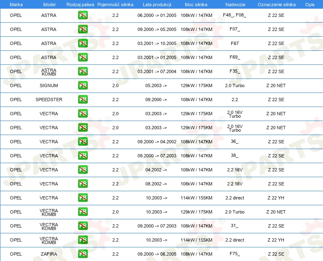This screenshot has width=323, height=261.
Task: Click body code F07_
Action: 235,29
